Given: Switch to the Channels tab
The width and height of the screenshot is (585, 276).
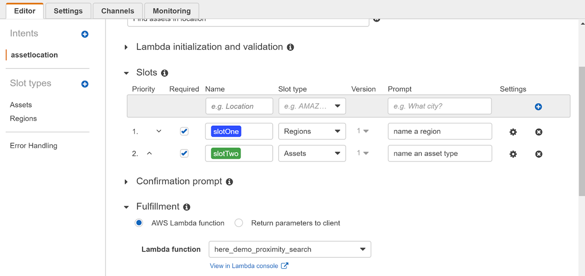Looking at the screenshot, I should [118, 11].
